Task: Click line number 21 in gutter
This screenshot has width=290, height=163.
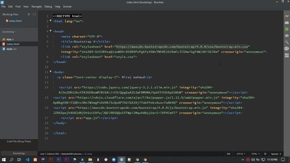Action: [46, 138]
